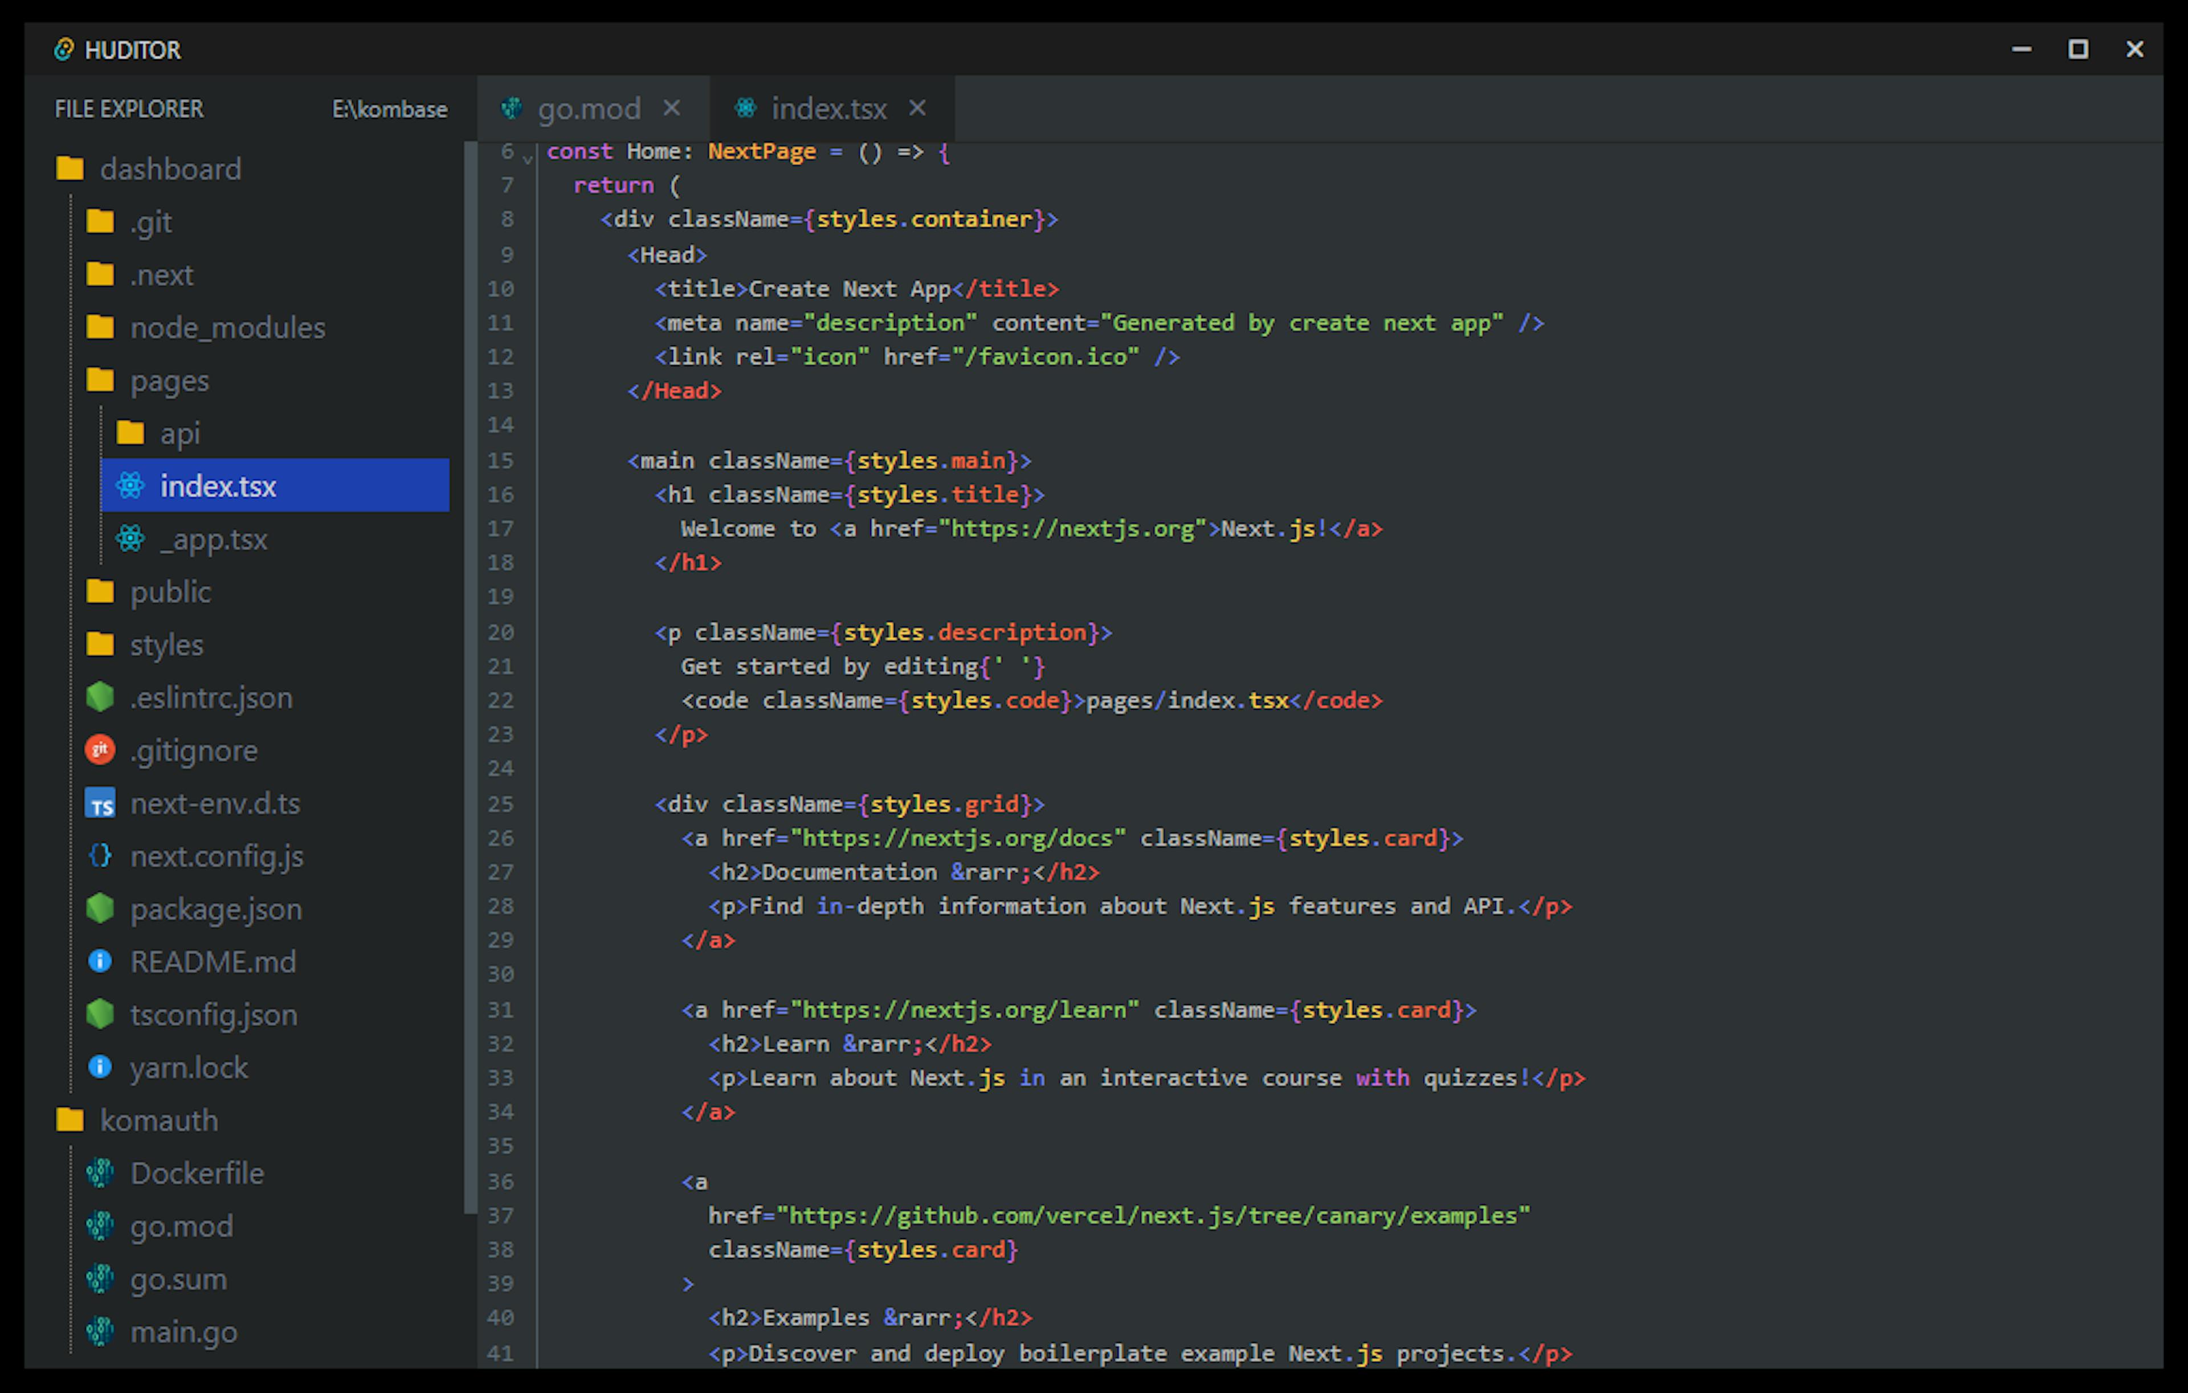This screenshot has width=2188, height=1393.
Task: Expand the api folder
Action: point(180,434)
